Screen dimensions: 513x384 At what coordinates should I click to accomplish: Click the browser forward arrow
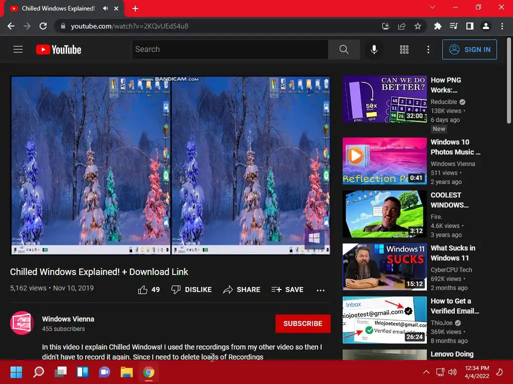pos(27,26)
